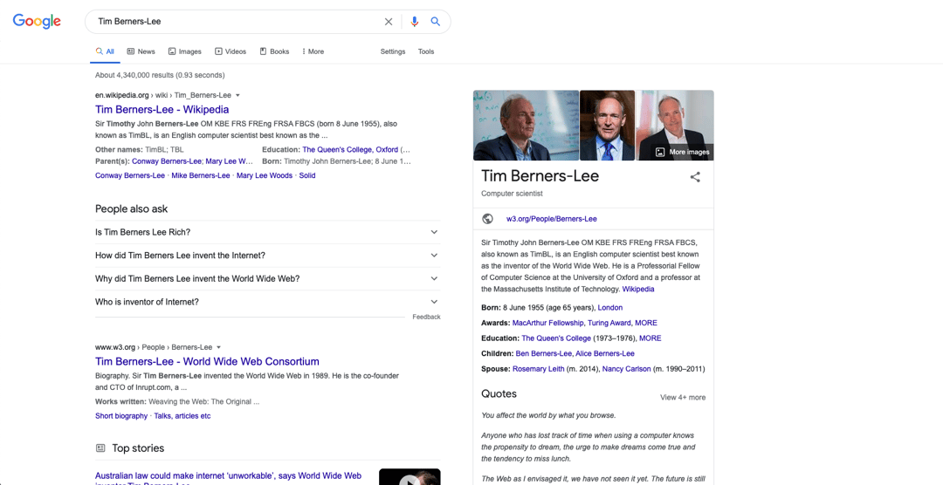The image size is (943, 485).
Task: Click the "About 4,340,000 results" text
Action: (x=134, y=75)
